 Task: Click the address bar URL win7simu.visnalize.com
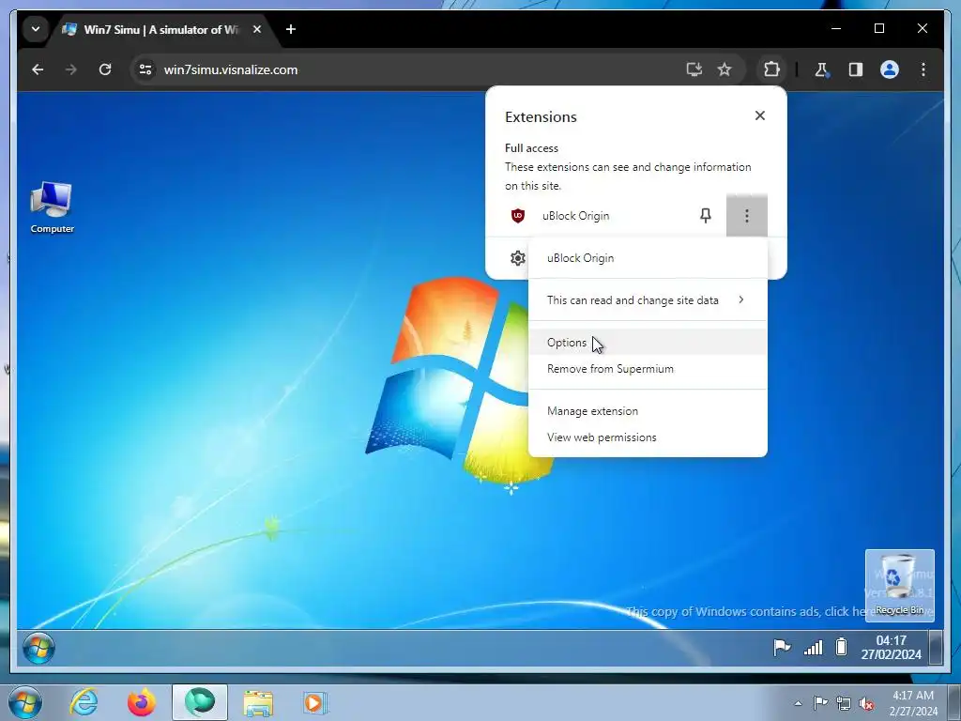231,69
